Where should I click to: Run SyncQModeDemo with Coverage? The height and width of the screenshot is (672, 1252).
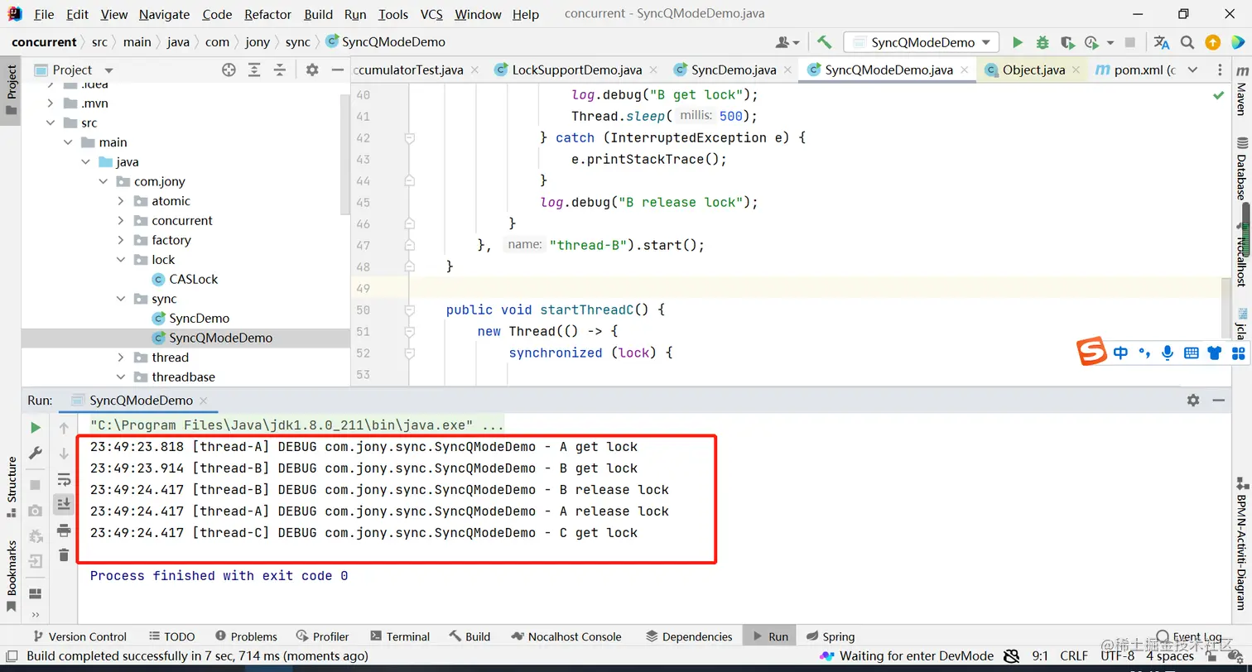[1067, 42]
